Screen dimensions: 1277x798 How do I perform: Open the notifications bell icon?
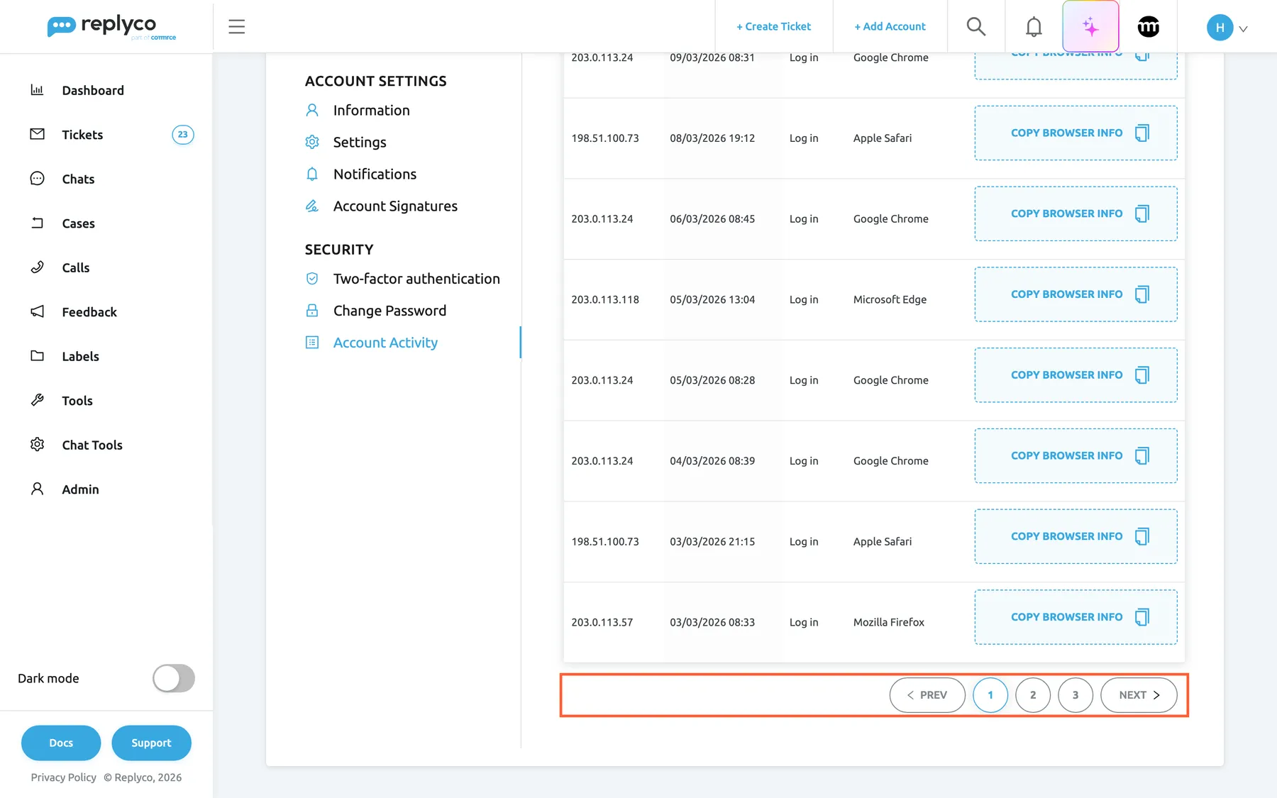[1034, 27]
